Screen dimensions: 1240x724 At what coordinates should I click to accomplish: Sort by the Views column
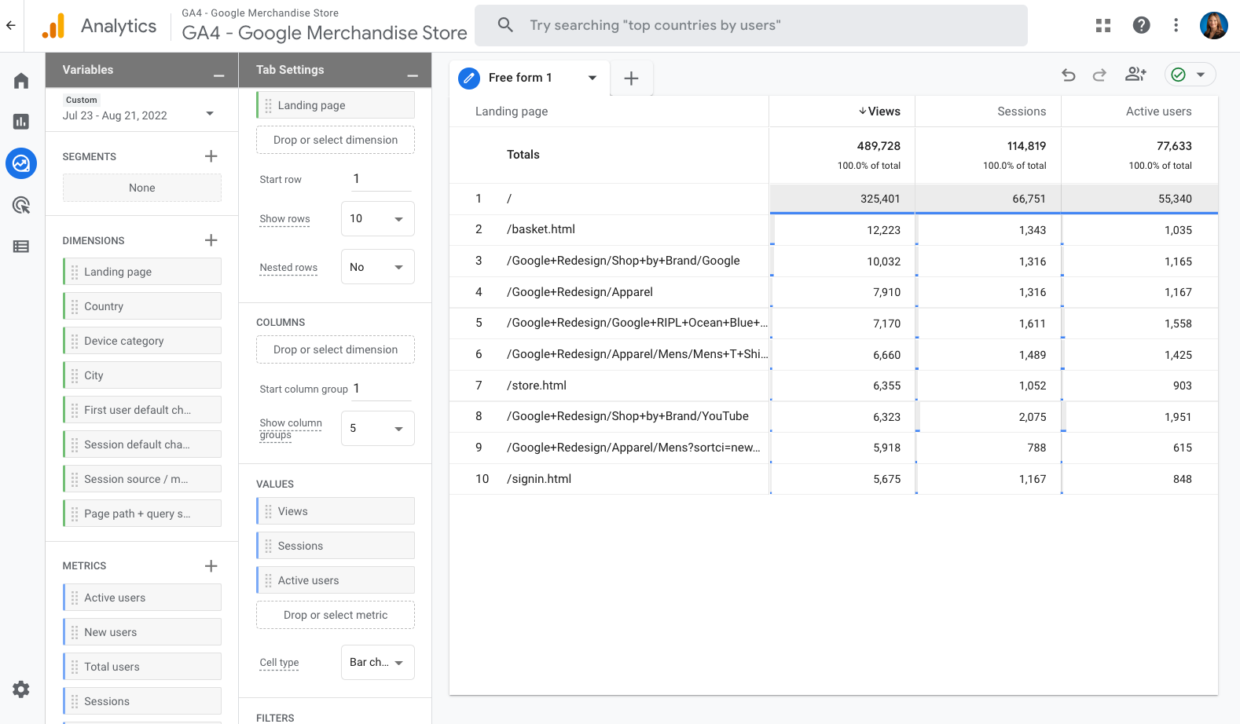[x=879, y=112]
